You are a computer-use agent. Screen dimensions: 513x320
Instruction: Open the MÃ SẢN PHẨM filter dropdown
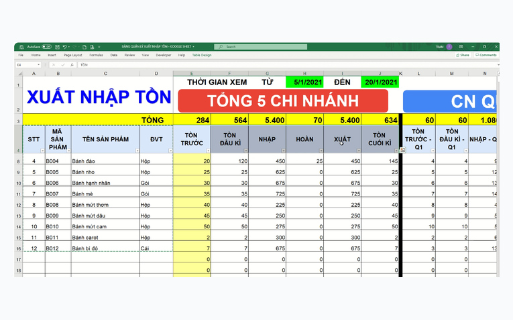68,151
